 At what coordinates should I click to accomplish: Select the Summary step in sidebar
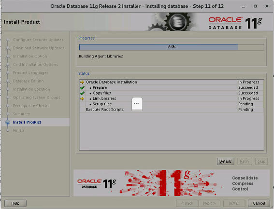[21, 114]
